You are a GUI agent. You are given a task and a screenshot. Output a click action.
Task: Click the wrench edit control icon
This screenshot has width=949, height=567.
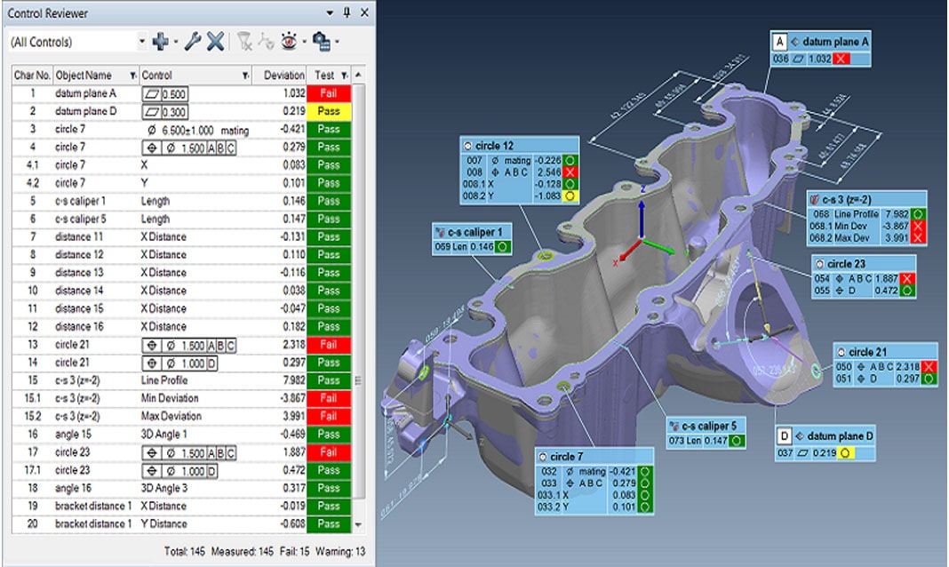point(192,42)
